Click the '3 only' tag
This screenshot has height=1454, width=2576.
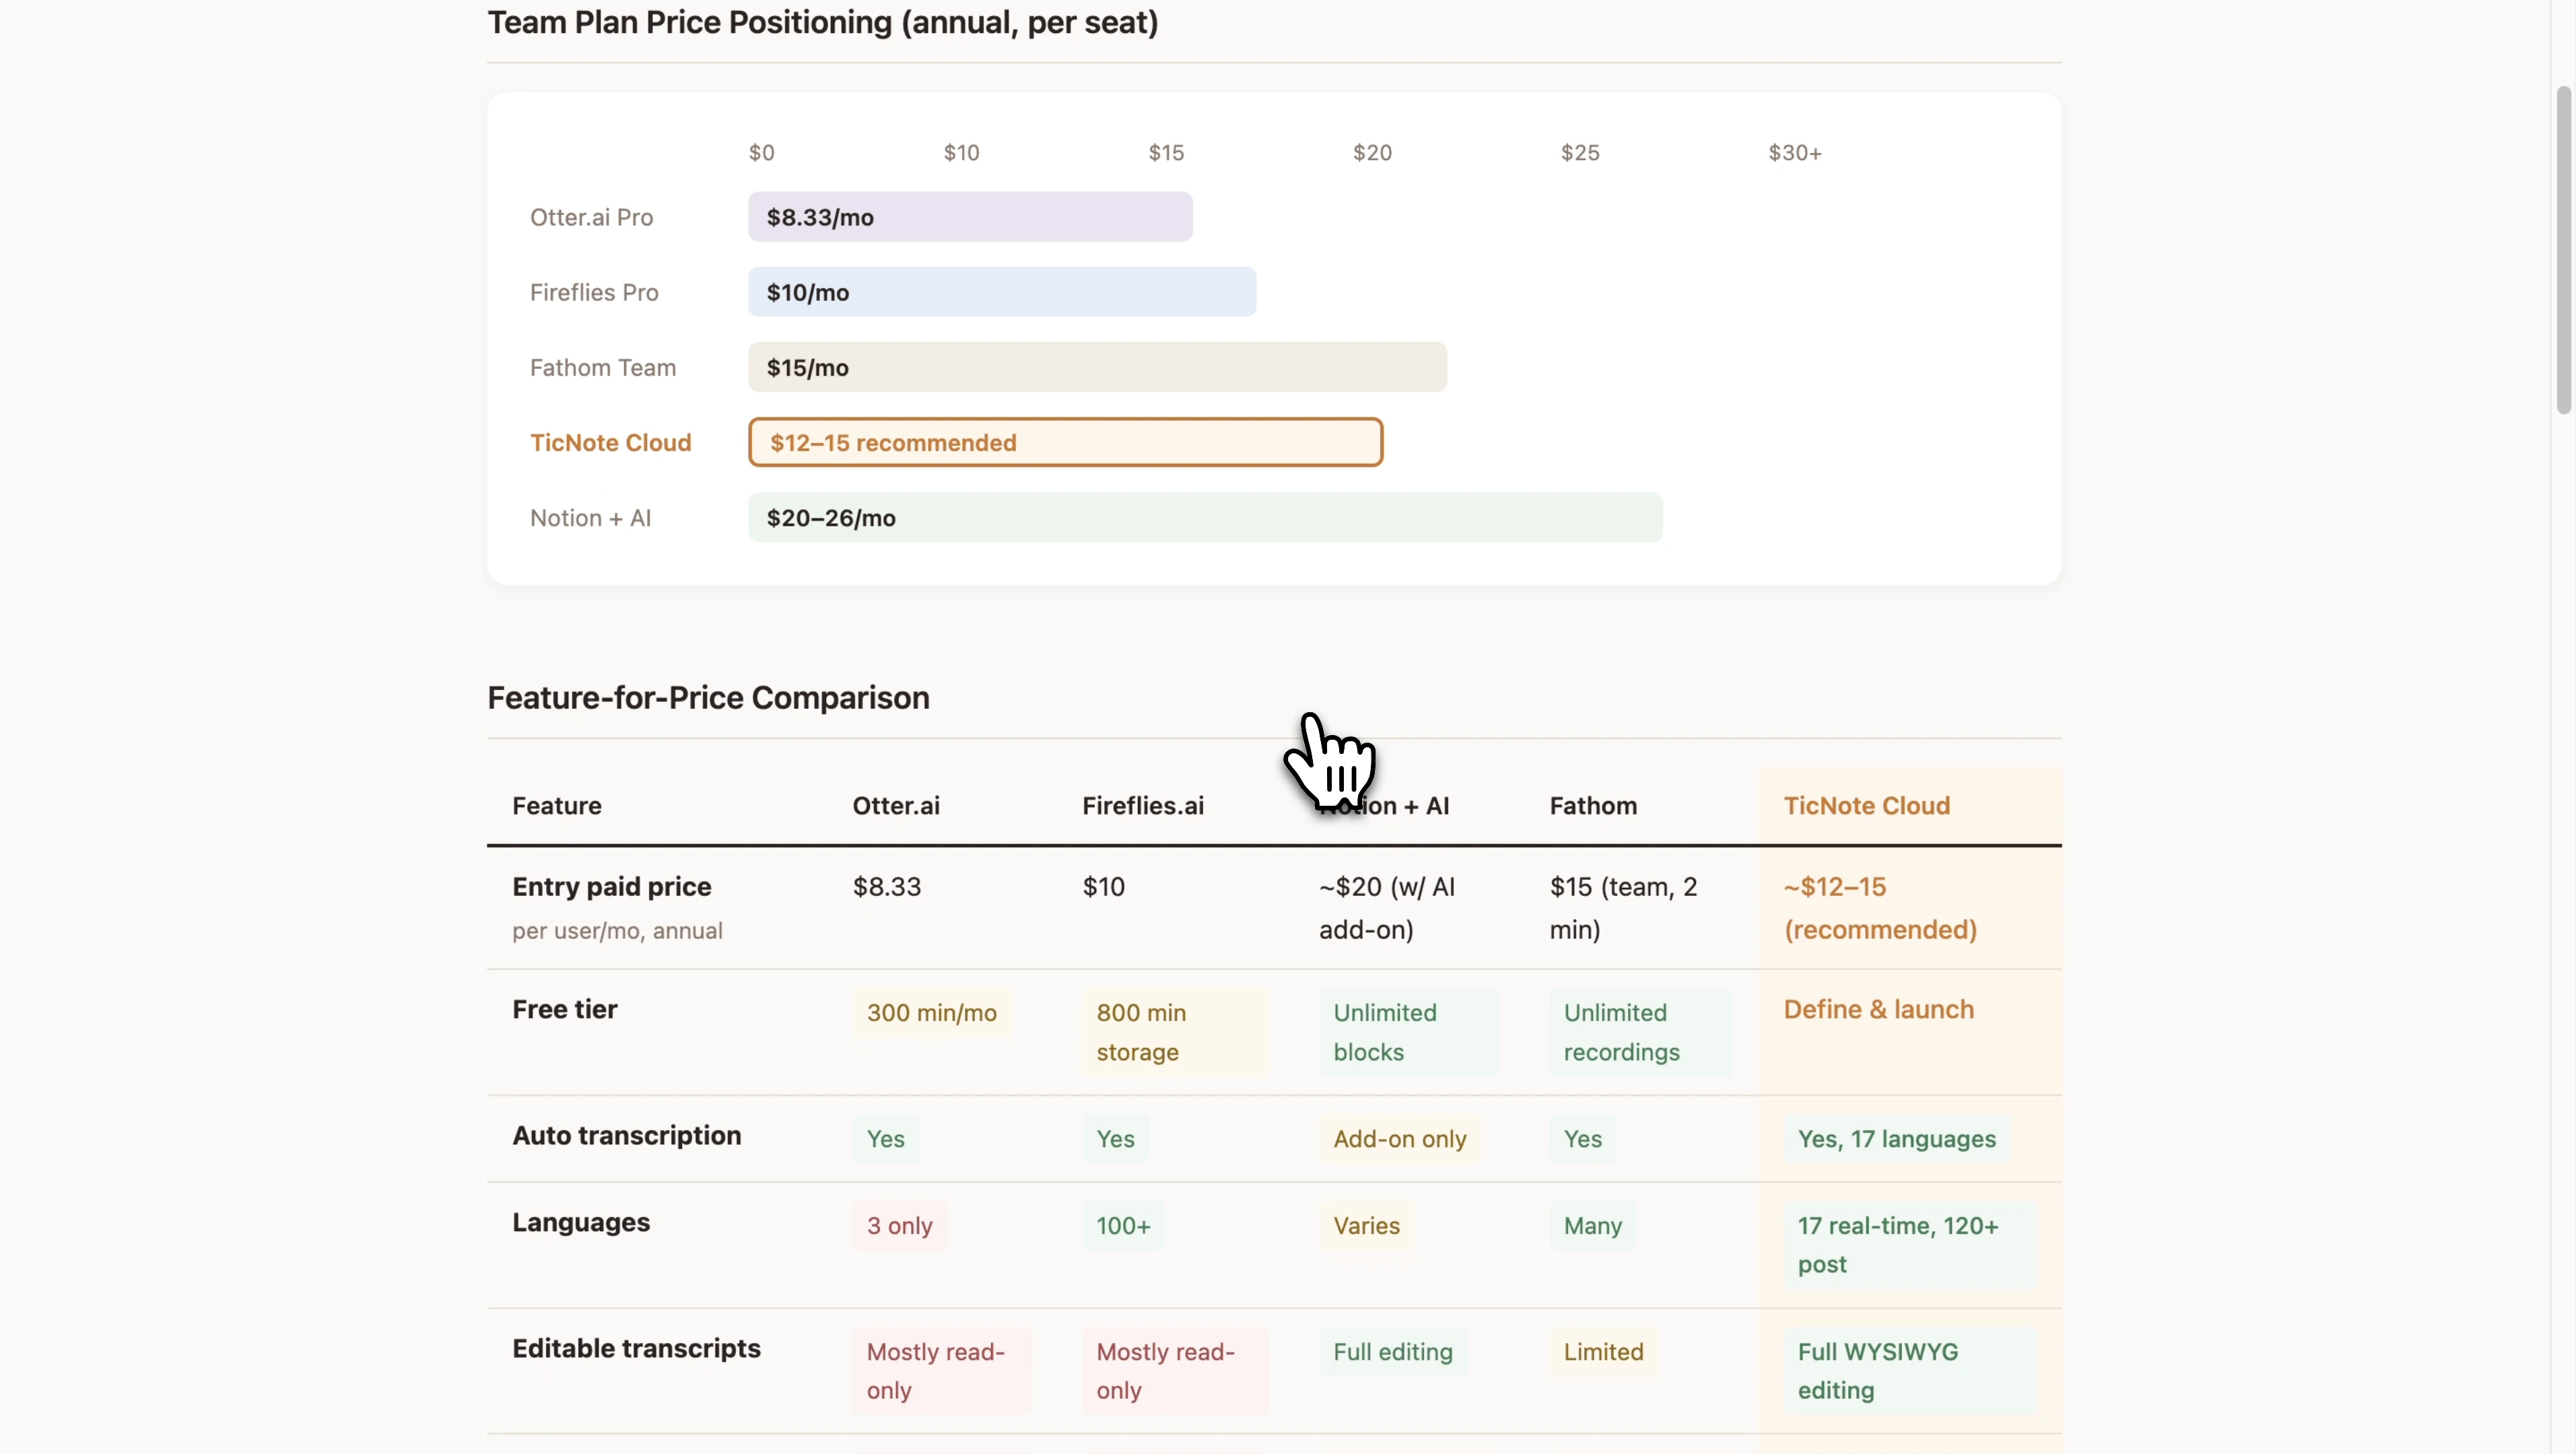point(899,1225)
